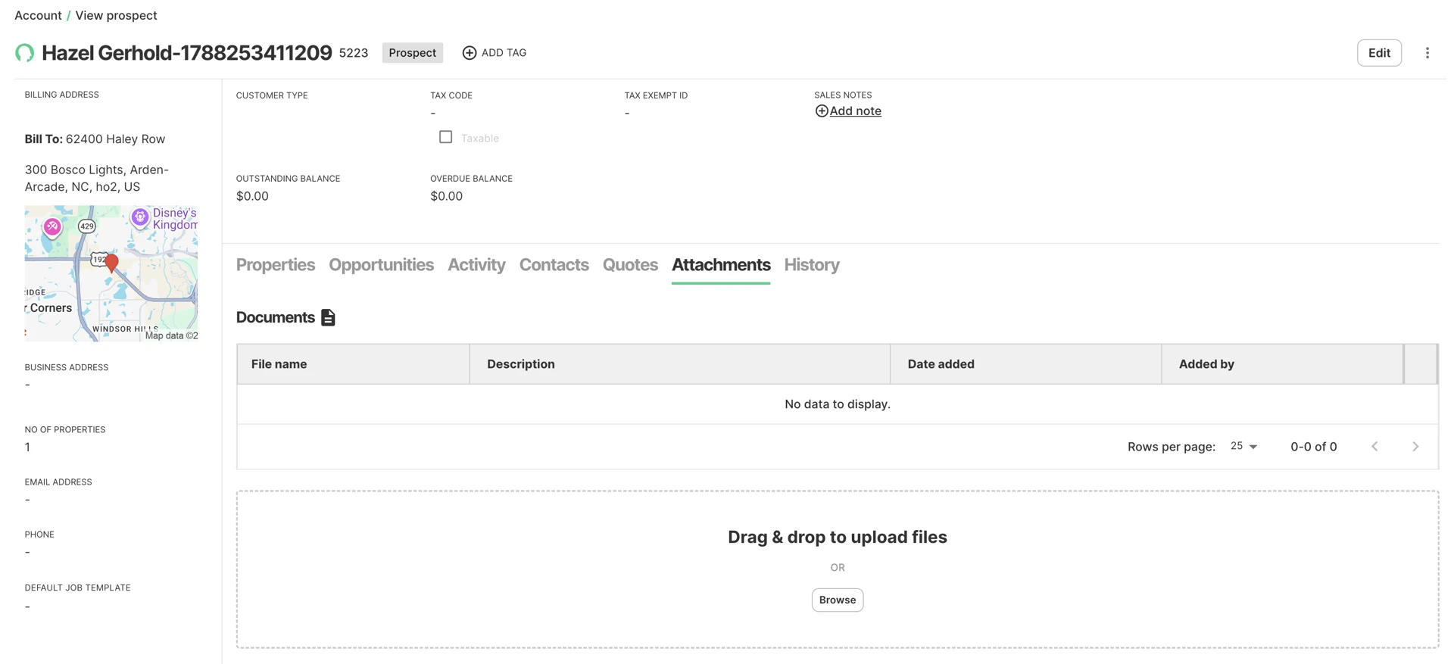
Task: Go to previous page of documents
Action: pyautogui.click(x=1374, y=447)
